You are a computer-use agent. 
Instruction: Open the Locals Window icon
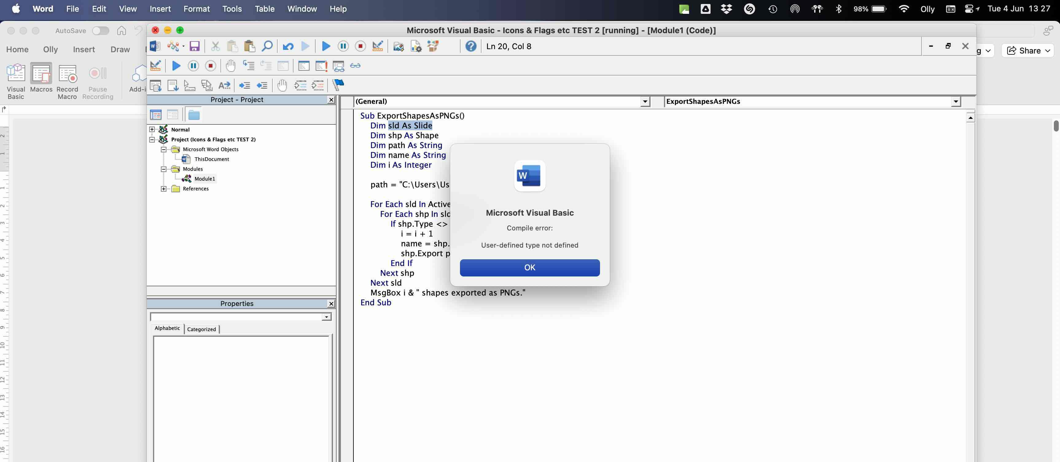(304, 65)
